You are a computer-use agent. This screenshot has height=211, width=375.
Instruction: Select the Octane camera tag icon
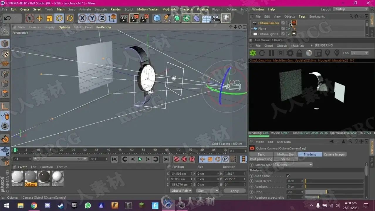click(x=294, y=23)
